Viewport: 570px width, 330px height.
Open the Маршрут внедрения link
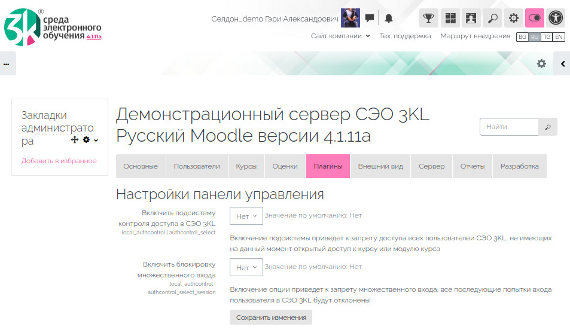[x=475, y=36]
